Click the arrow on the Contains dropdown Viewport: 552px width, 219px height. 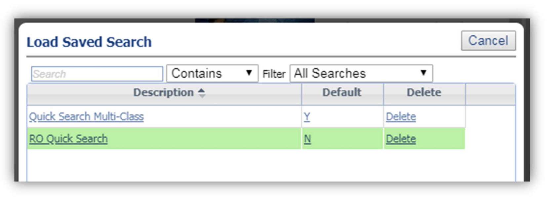click(x=249, y=73)
